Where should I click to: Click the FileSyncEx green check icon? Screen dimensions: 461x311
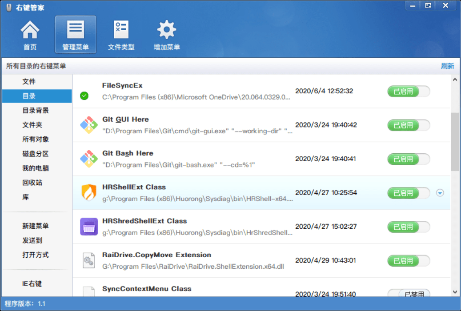click(x=84, y=96)
